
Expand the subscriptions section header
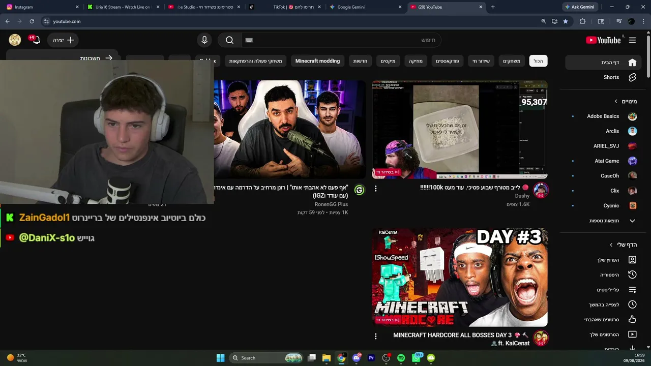click(x=626, y=101)
